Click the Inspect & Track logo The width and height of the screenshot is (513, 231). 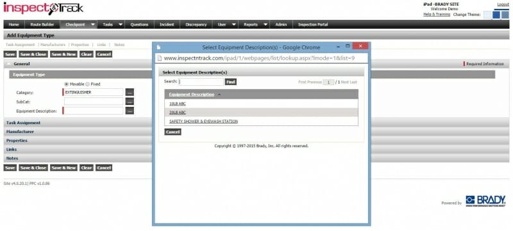coord(43,8)
